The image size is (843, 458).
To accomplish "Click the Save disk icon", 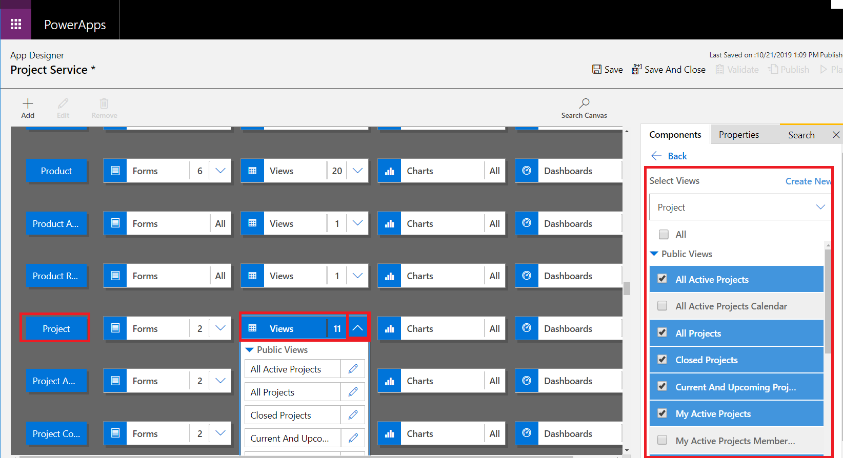I will coord(597,69).
